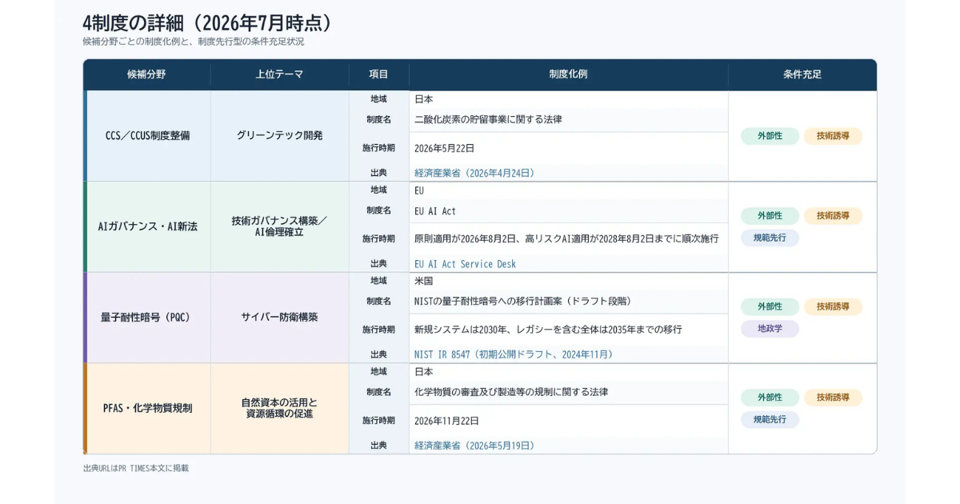This screenshot has height=504, width=960.
Task: Open the EU AI Act Service Desk link
Action: (x=465, y=264)
